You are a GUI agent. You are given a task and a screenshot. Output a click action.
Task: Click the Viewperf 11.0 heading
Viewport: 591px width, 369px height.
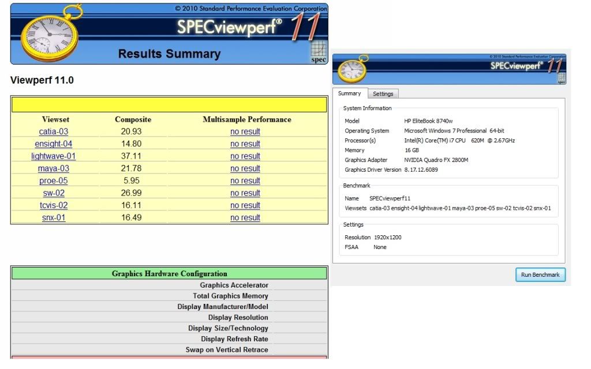point(42,80)
